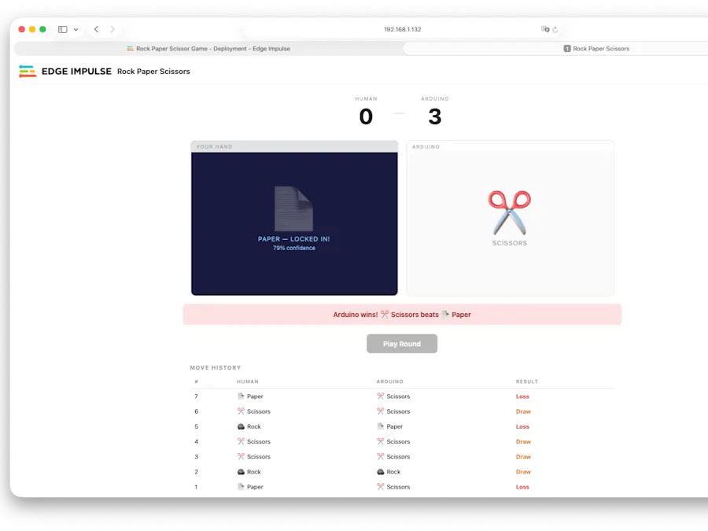Click the scissors emoji in the result banner

(384, 314)
